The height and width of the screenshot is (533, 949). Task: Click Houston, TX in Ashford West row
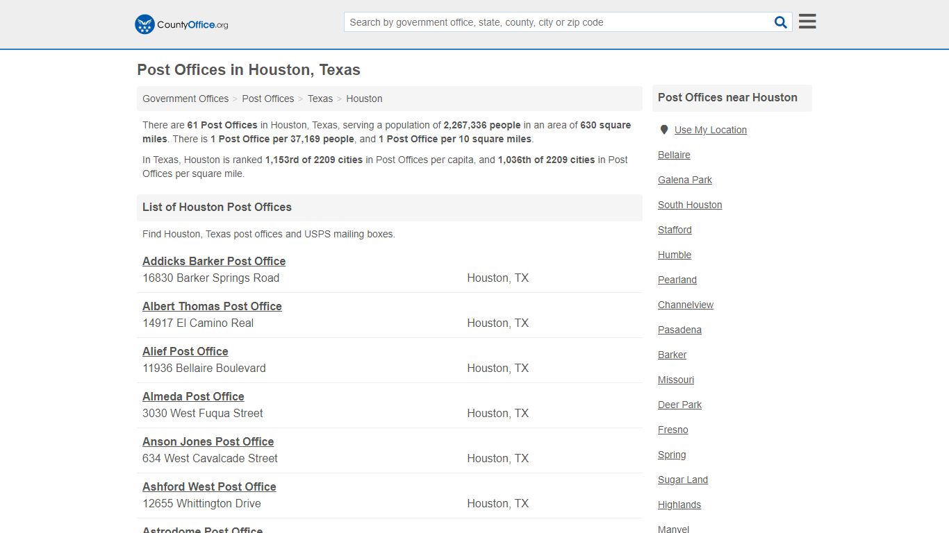498,503
